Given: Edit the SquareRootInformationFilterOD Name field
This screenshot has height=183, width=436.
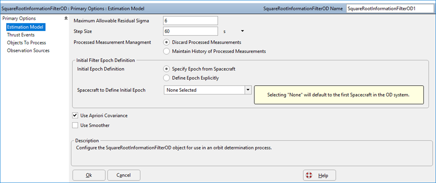Looking at the screenshot, I should [389, 9].
